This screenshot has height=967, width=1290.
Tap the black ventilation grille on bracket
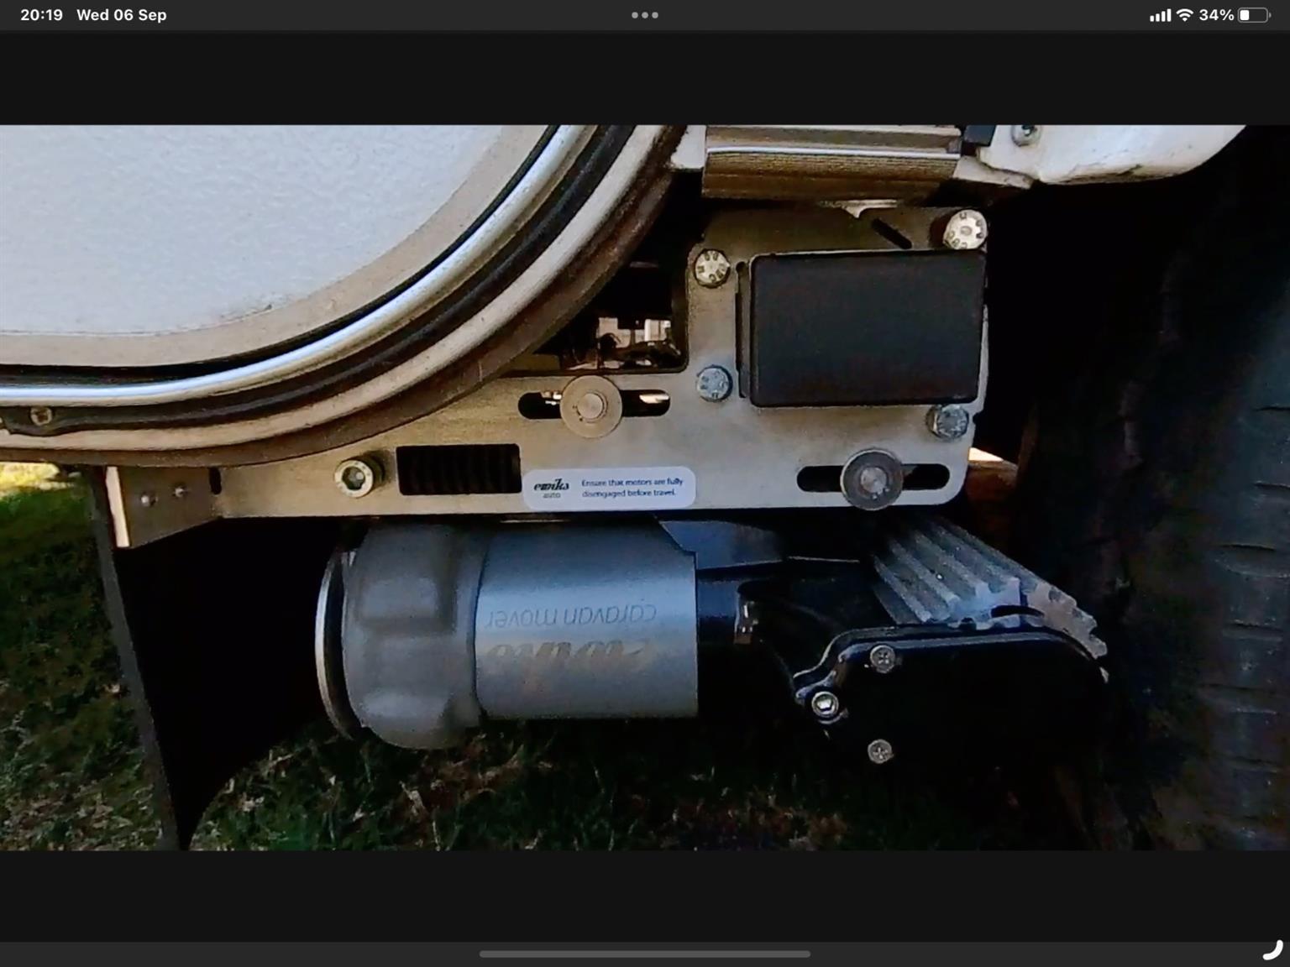458,469
